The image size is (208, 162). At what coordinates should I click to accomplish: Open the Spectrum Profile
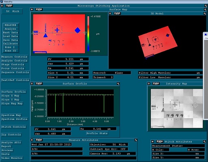point(15,119)
